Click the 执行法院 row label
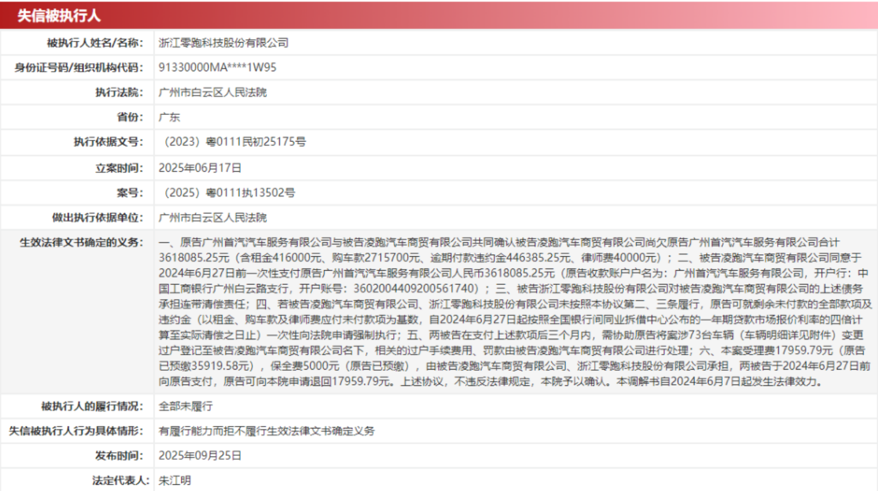Screen dimensions: 878x491 coord(119,92)
